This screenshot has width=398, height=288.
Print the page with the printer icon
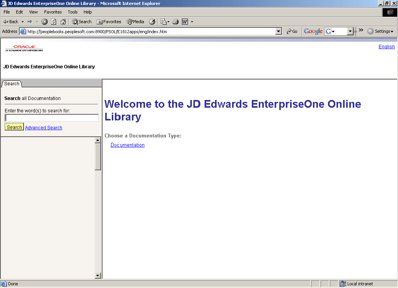click(176, 22)
